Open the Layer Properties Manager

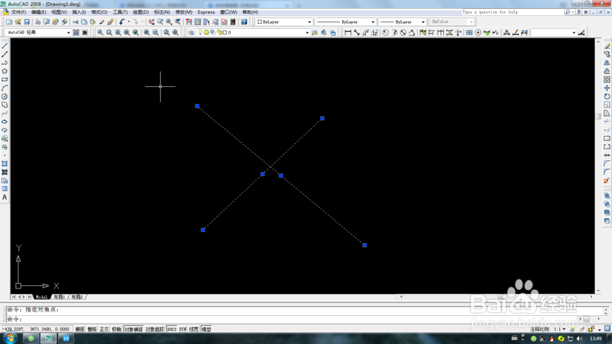coord(191,32)
